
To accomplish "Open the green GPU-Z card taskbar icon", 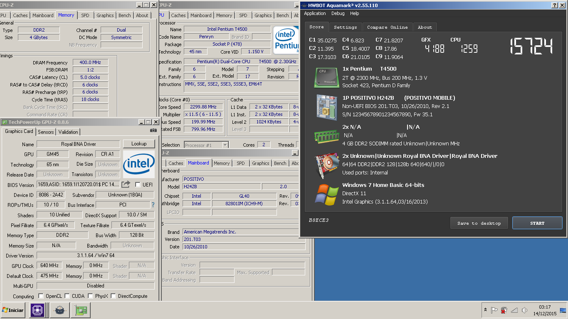I will pos(81,310).
